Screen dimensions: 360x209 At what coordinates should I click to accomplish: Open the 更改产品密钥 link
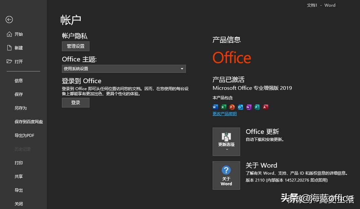click(x=225, y=114)
